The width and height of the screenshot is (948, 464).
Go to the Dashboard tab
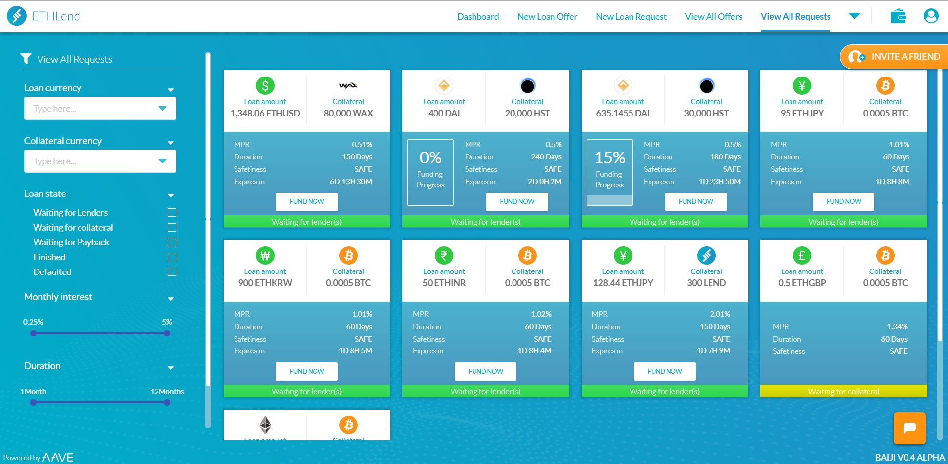point(478,17)
